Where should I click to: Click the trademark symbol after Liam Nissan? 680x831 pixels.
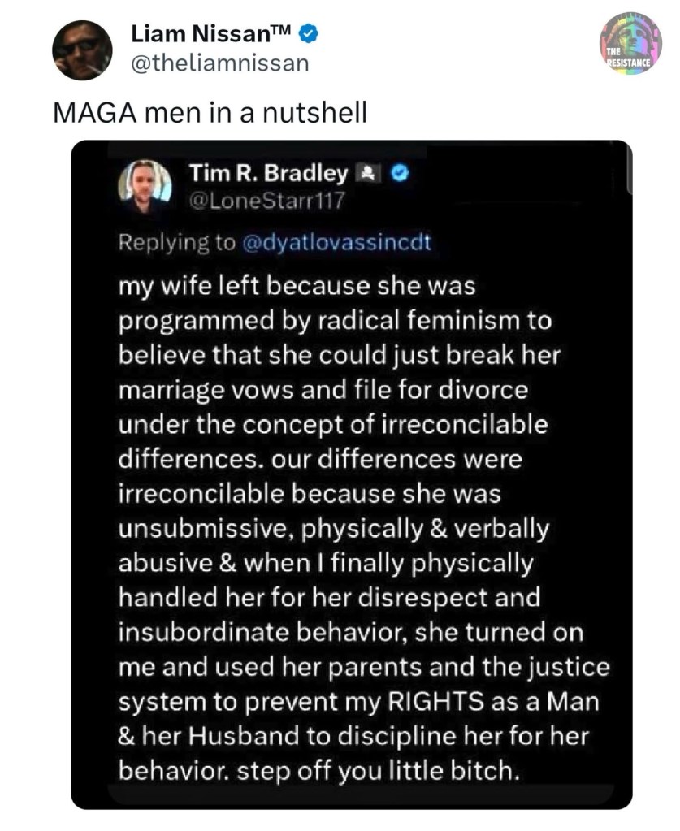pos(284,31)
